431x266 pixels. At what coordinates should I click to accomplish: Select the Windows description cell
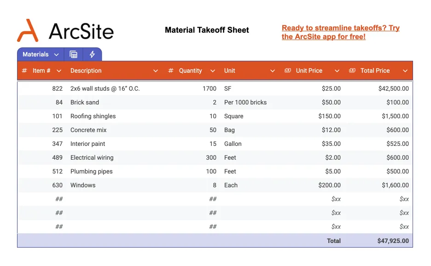(x=83, y=185)
